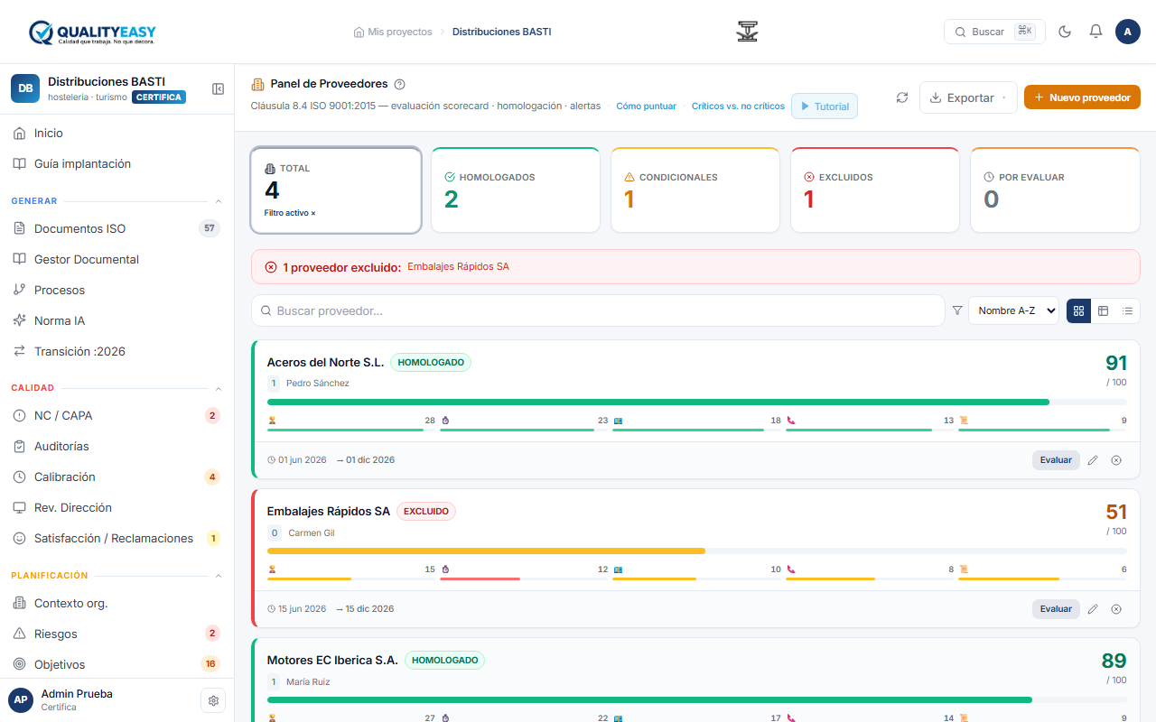
Task: Edit Embalajes Rápidos SA pencil icon
Action: pos(1093,609)
